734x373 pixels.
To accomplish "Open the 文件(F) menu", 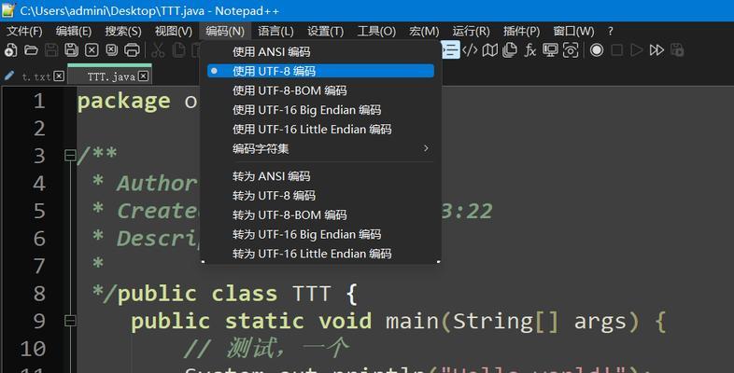I will (x=24, y=32).
